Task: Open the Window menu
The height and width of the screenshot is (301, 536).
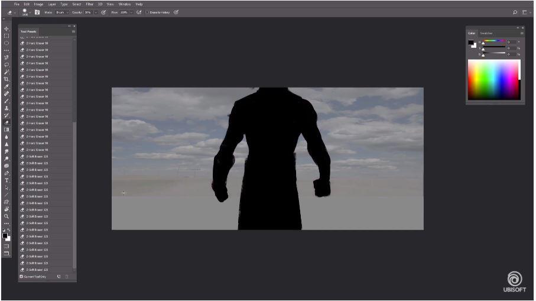Action: click(125, 4)
